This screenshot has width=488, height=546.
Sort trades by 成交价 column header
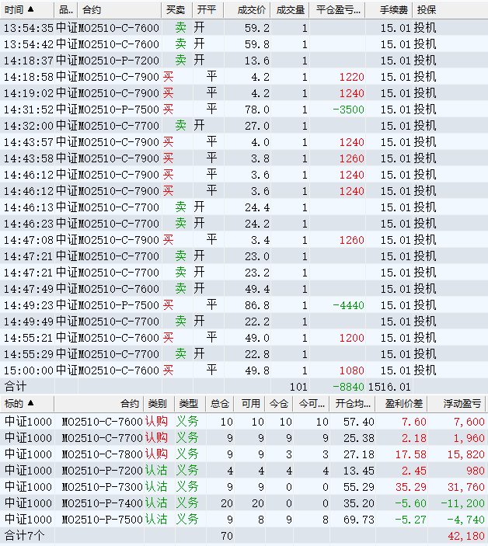coord(251,10)
